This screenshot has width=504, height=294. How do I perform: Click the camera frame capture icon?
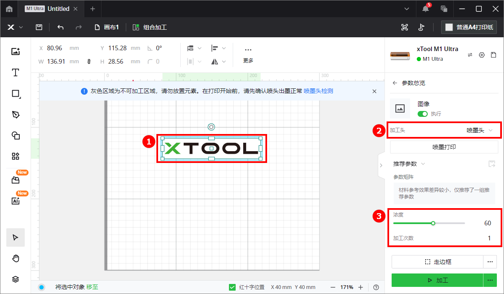point(405,27)
